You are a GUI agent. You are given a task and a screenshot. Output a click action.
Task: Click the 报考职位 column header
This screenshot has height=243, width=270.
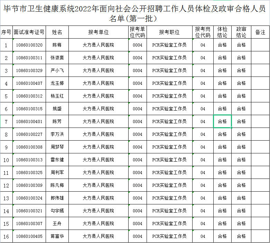169,32
